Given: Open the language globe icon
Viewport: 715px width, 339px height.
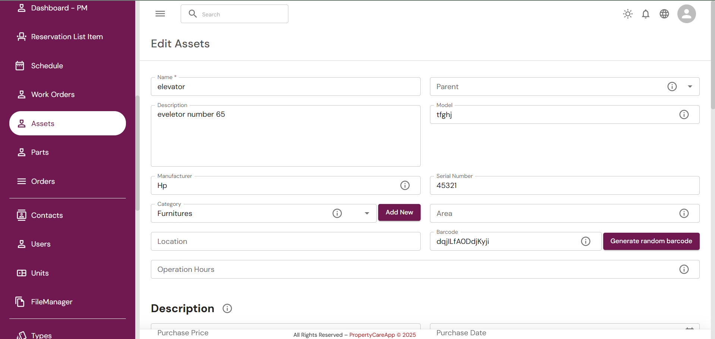Looking at the screenshot, I should point(664,14).
